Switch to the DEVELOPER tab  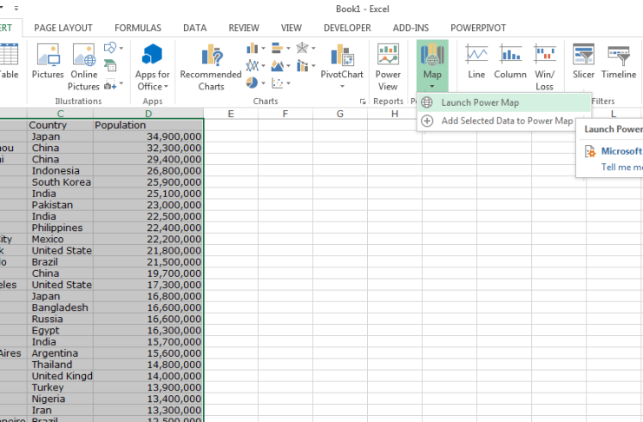coord(347,28)
